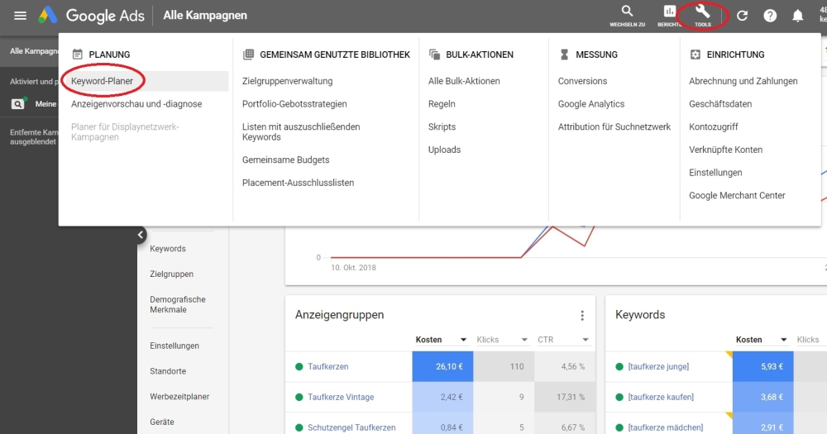Select Demografische Merkmale in side navigation
Image resolution: width=827 pixels, height=434 pixels.
coord(178,305)
